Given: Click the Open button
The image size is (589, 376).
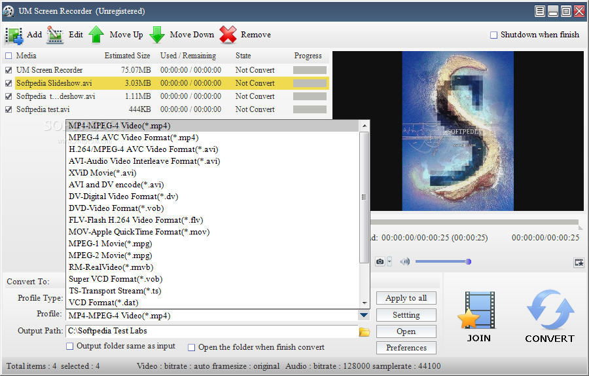Looking at the screenshot, I should pyautogui.click(x=406, y=331).
